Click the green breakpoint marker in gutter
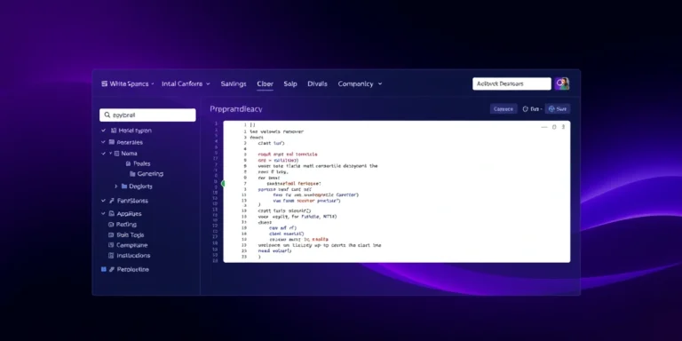This screenshot has width=682, height=341. [224, 184]
